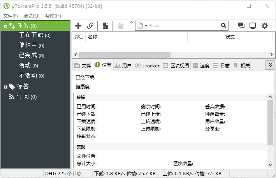Click the Rutor search input field
The width and height of the screenshot is (276, 178).
(x=183, y=26)
